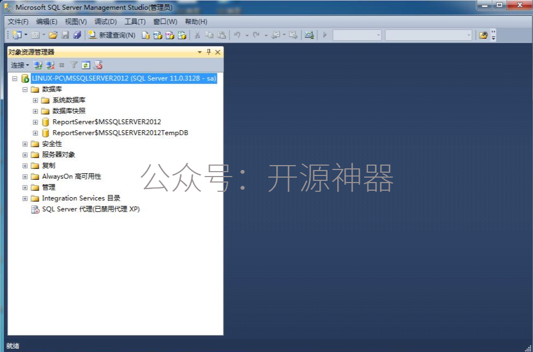Image resolution: width=533 pixels, height=352 pixels.
Task: Open the Undo history dropdown arrow
Action: 247,35
